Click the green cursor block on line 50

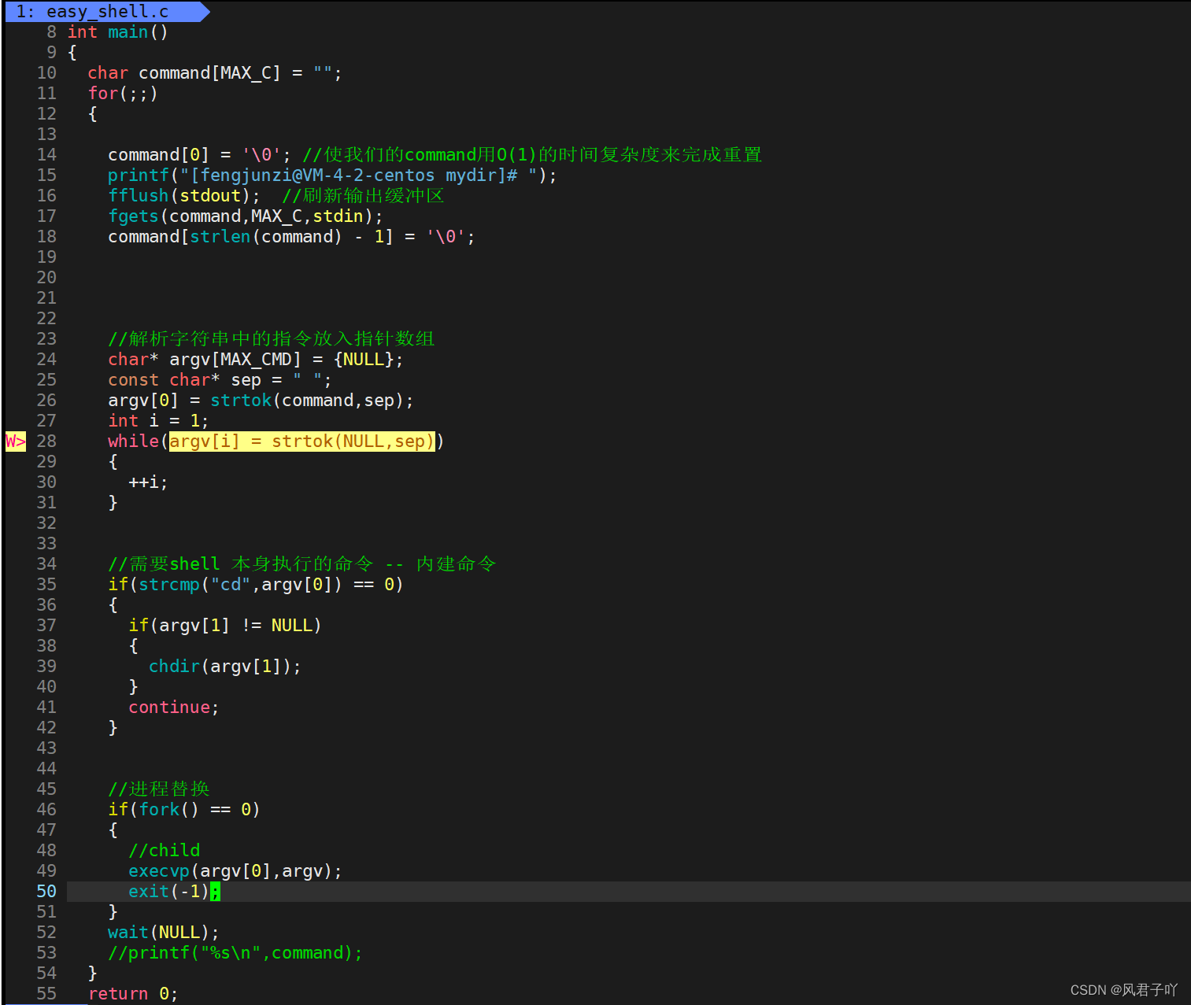point(216,891)
